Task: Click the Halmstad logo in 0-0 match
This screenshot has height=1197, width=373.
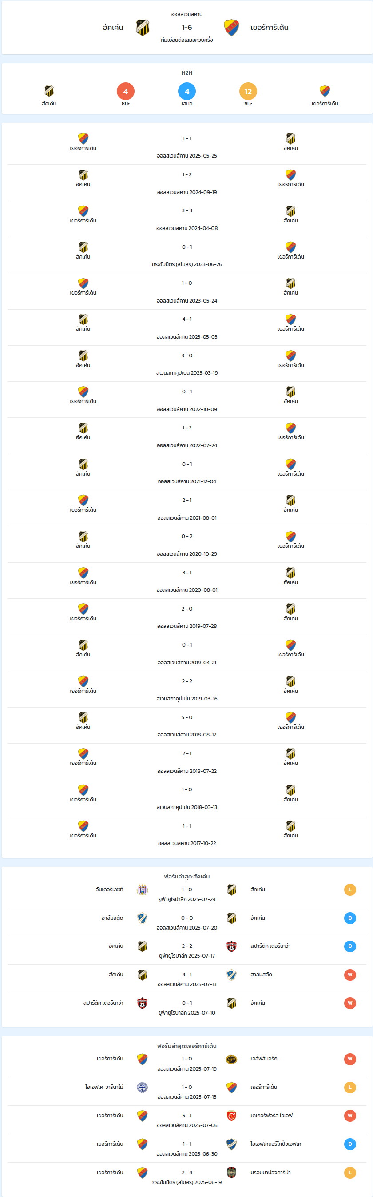Action: [143, 918]
